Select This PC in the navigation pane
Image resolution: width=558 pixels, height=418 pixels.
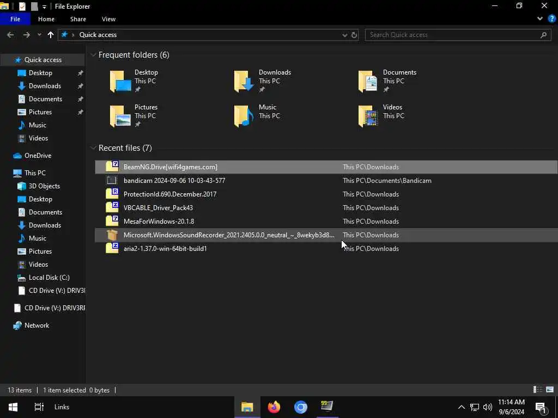pyautogui.click(x=34, y=173)
